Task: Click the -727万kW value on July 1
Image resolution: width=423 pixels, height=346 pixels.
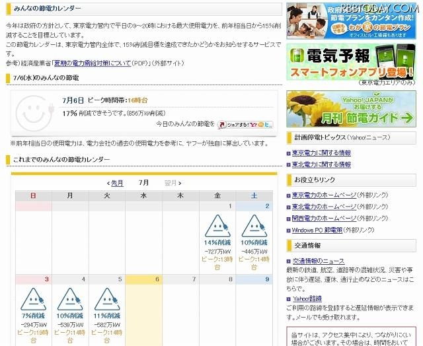Action: click(x=217, y=252)
